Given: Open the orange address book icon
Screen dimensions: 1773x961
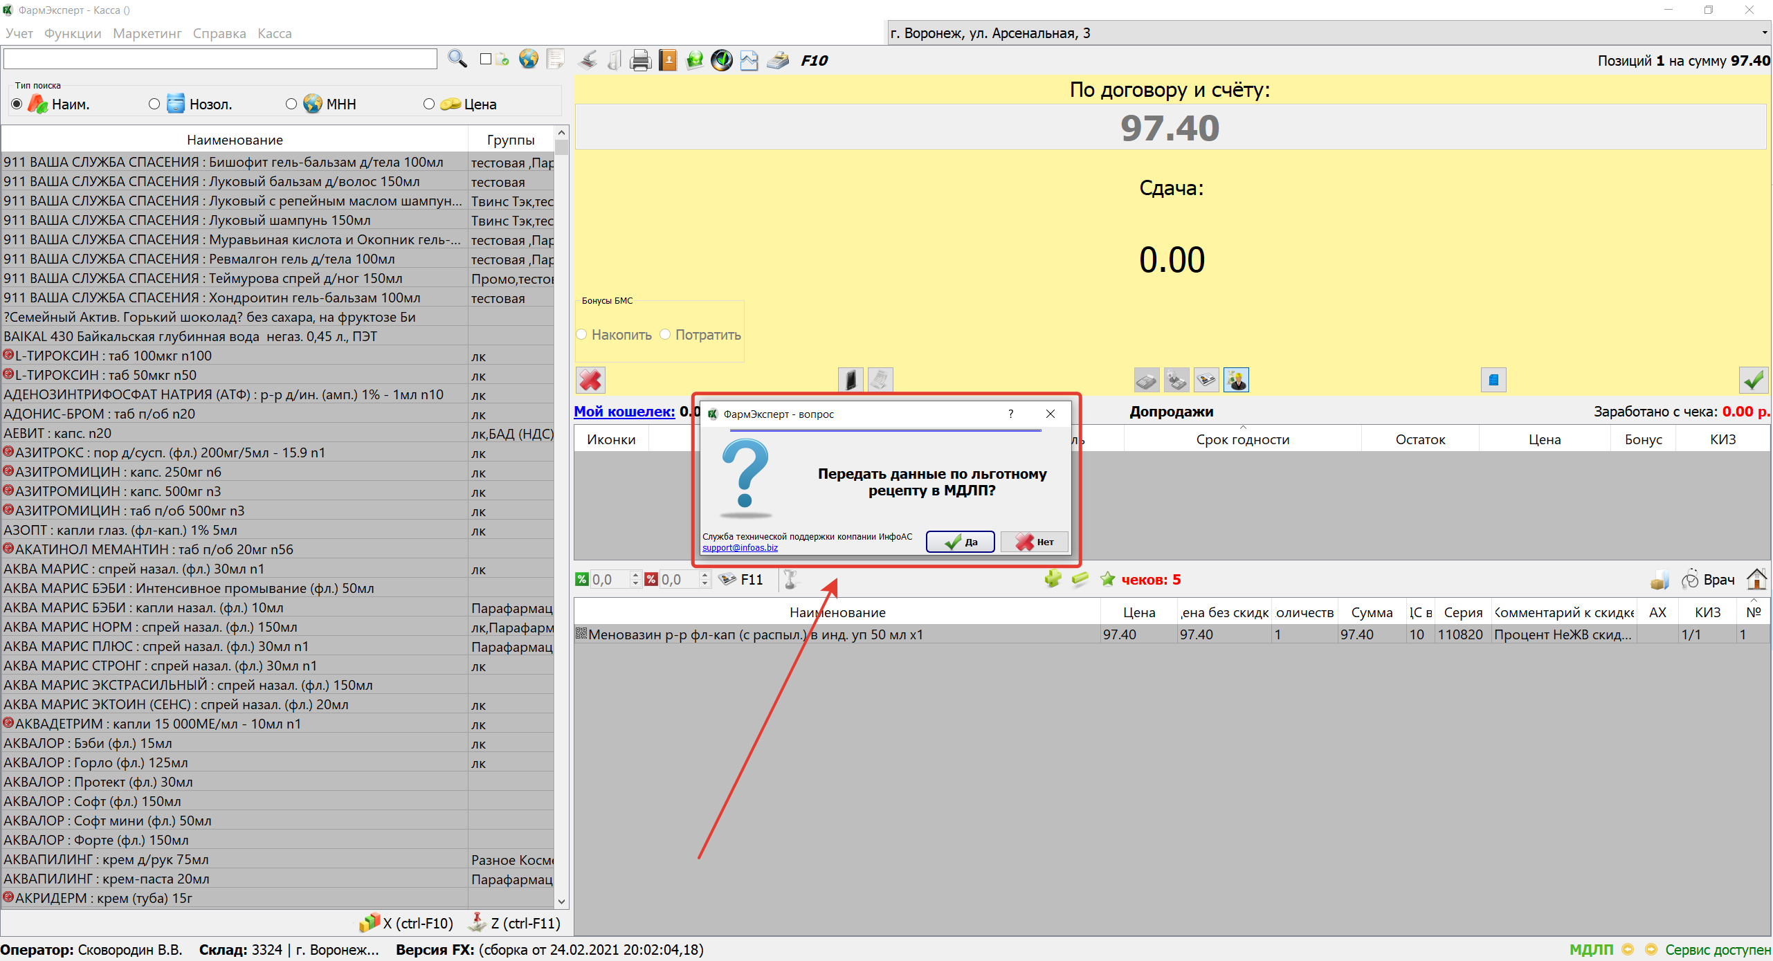Looking at the screenshot, I should point(668,60).
